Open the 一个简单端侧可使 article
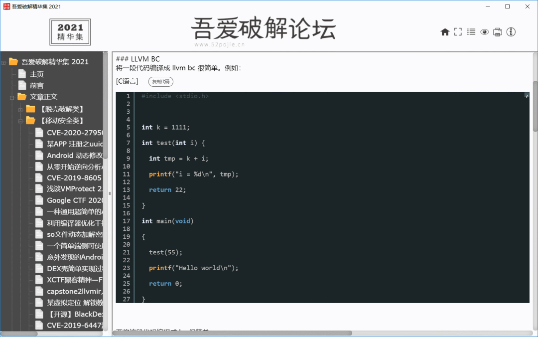538x337 pixels. coord(75,246)
